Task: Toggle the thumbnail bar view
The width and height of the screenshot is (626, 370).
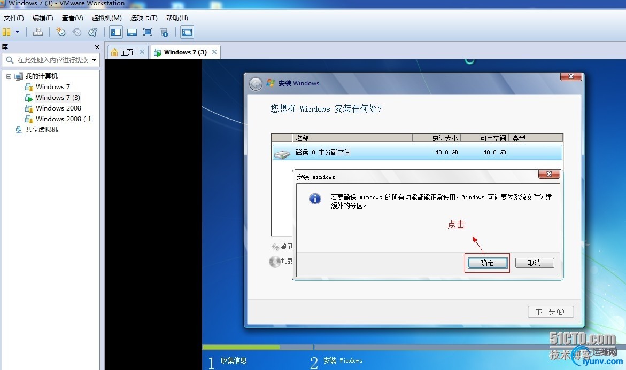Action: [x=132, y=32]
